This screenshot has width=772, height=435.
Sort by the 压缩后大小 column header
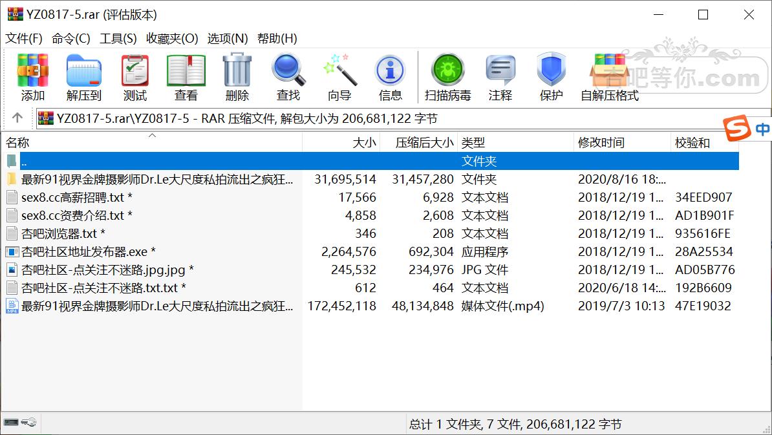pyautogui.click(x=419, y=143)
